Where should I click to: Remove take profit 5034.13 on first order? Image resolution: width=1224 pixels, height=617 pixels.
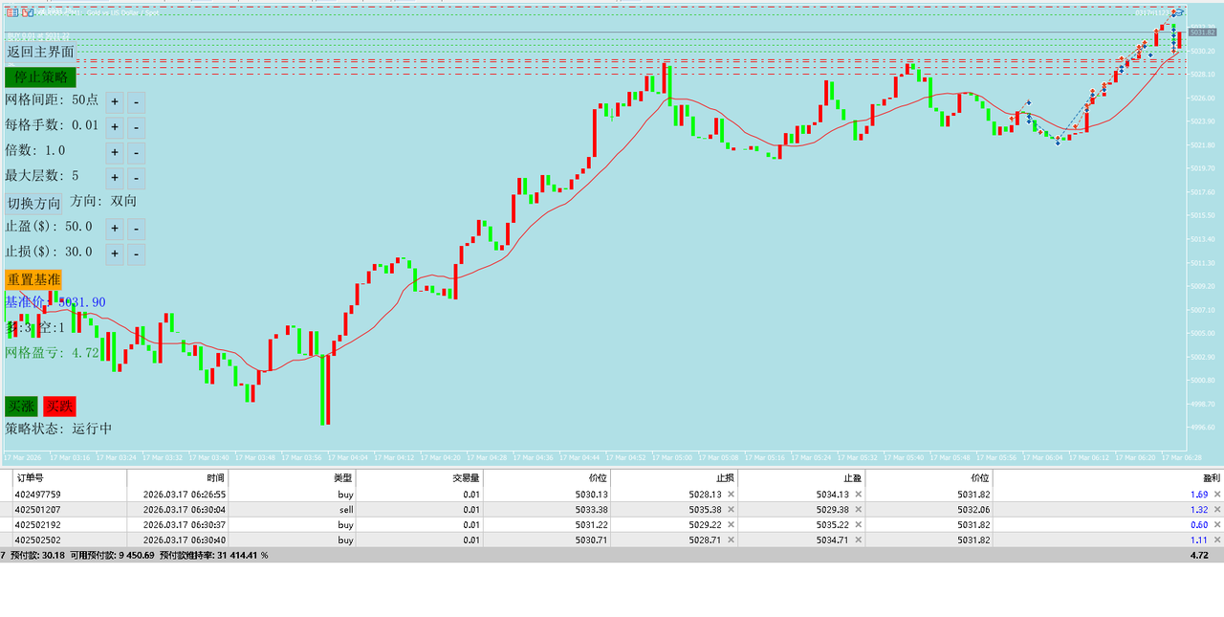point(858,495)
